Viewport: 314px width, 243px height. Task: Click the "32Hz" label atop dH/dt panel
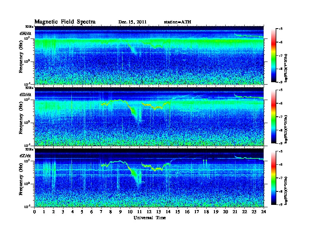pos(29,27)
